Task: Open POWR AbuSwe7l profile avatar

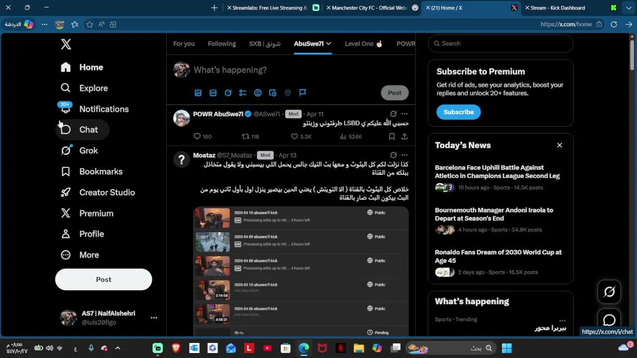Action: coord(182,118)
